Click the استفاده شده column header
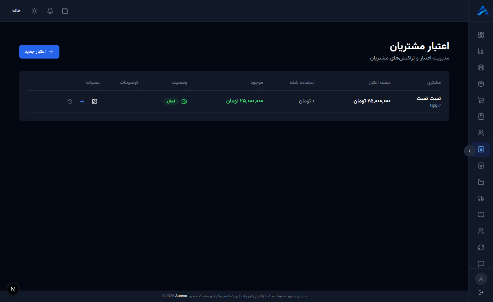 [302, 82]
